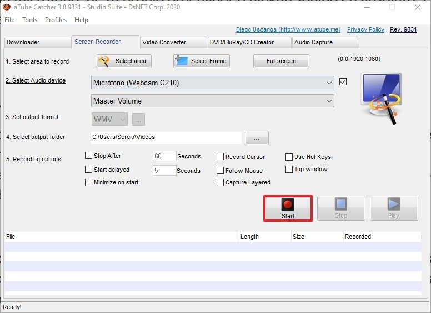Click the disabled Play button
Viewport: 431px width, 313px height.
click(x=394, y=208)
